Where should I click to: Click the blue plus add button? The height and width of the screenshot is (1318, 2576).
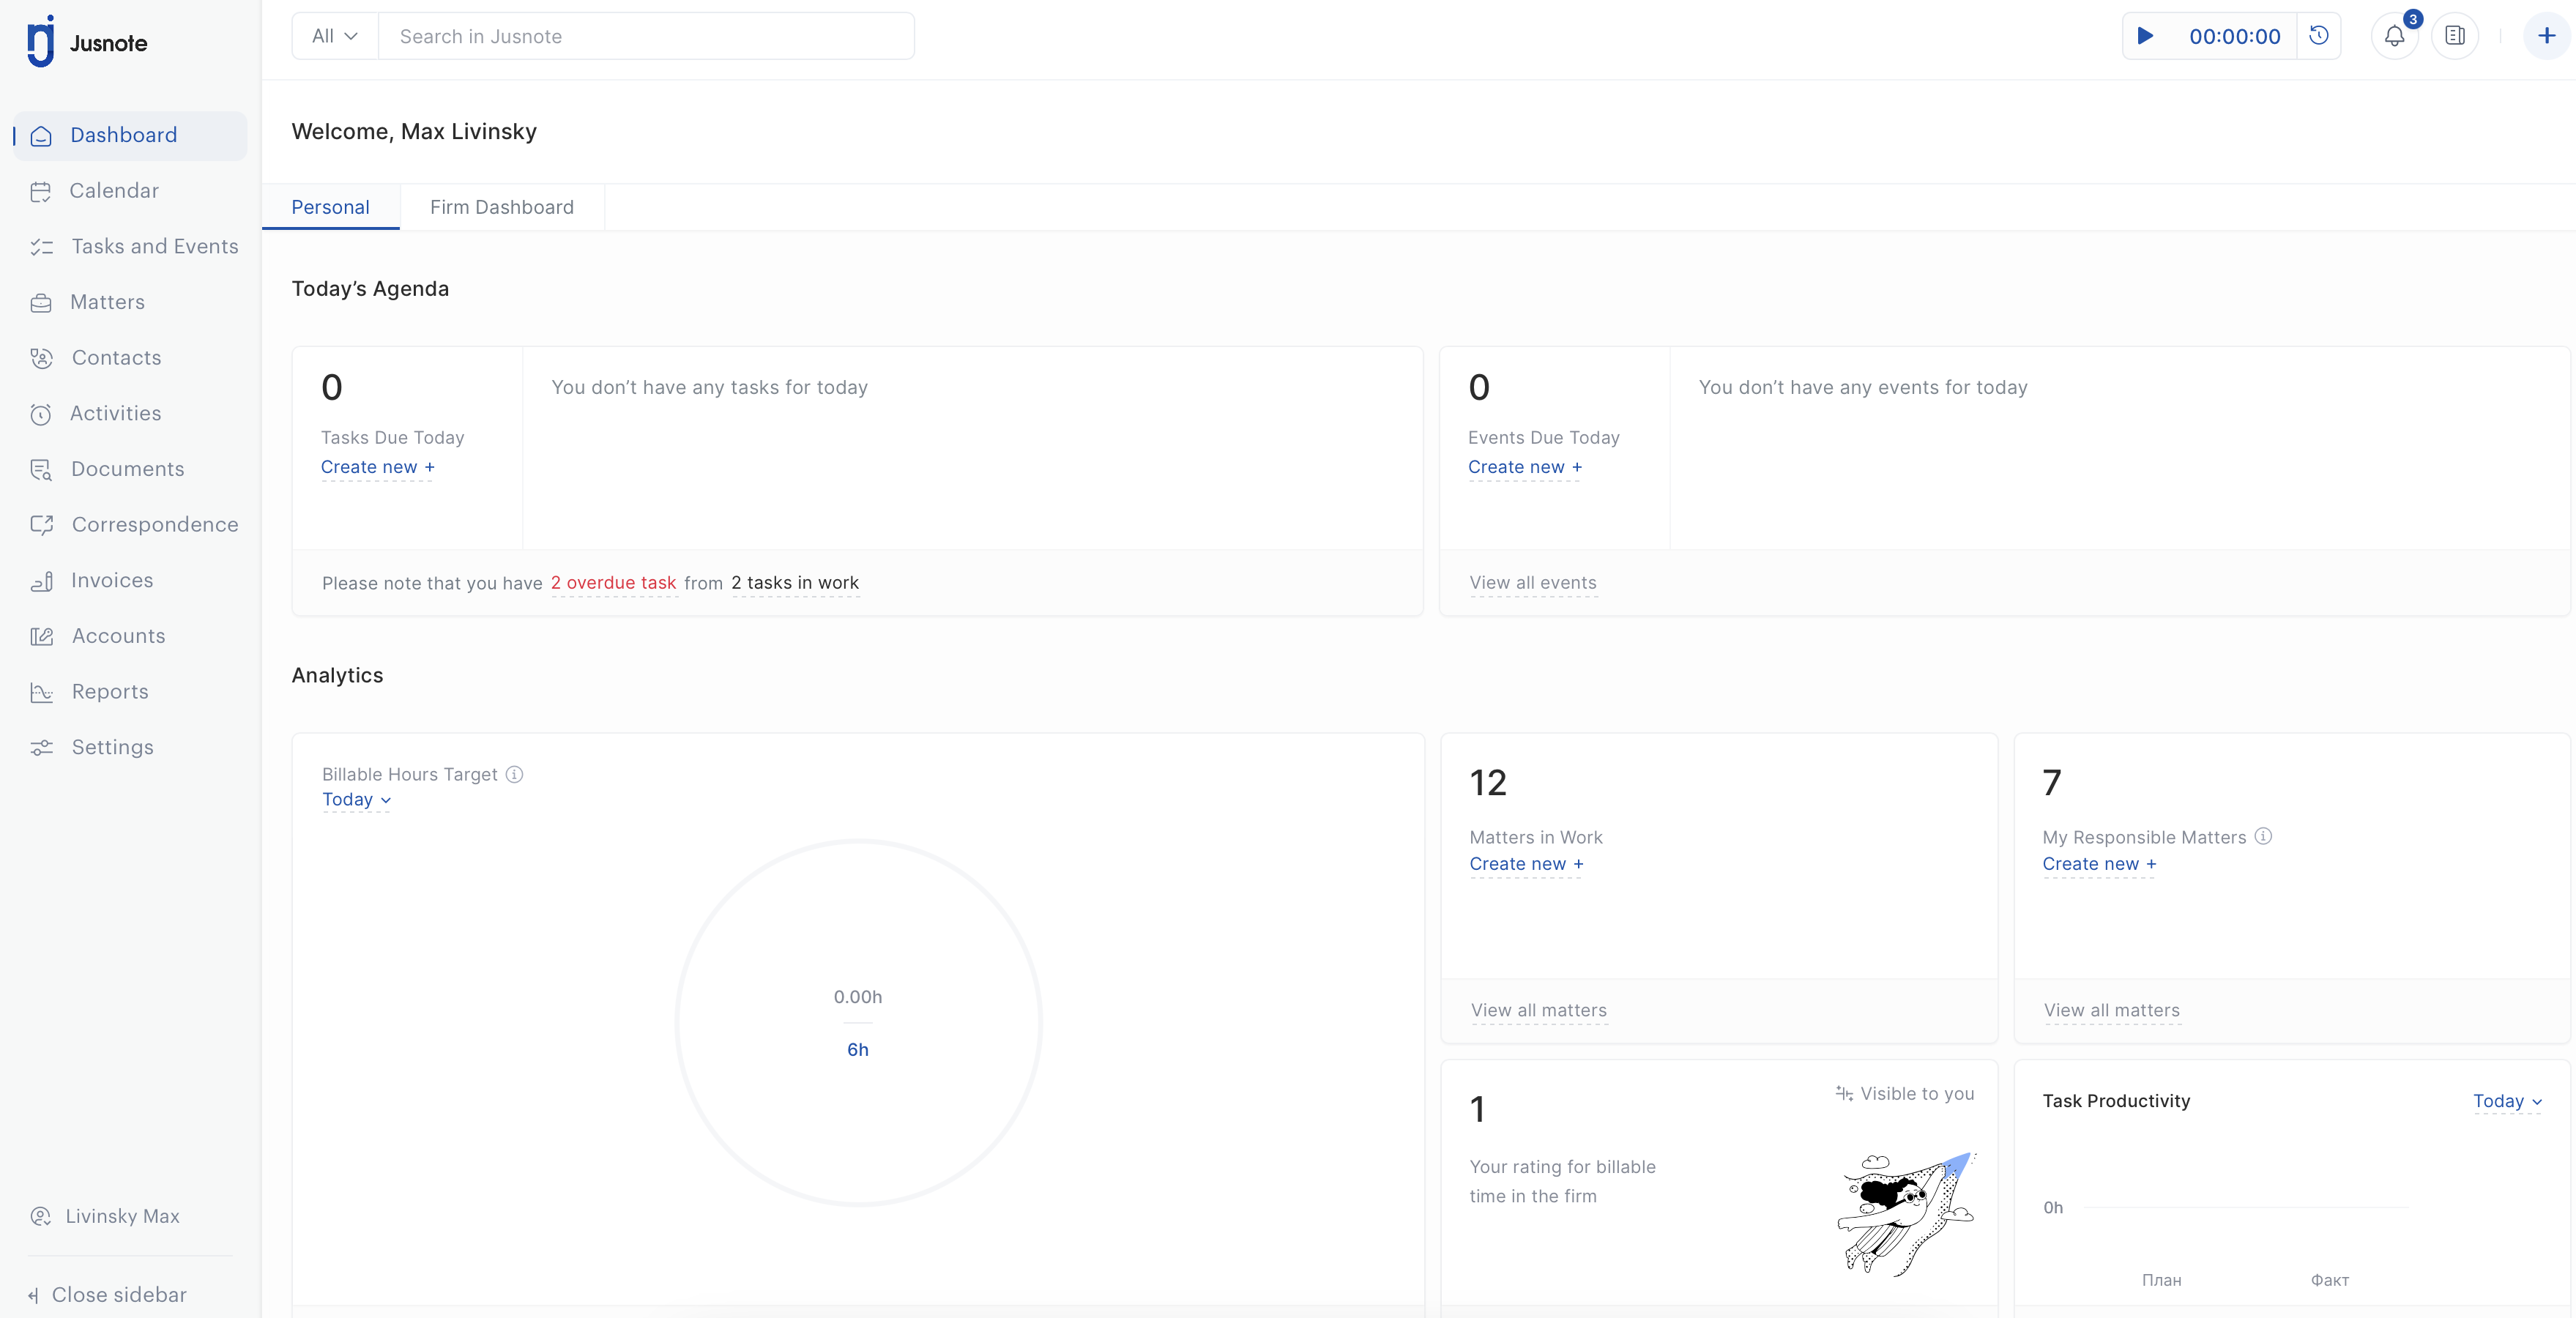coord(2547,36)
